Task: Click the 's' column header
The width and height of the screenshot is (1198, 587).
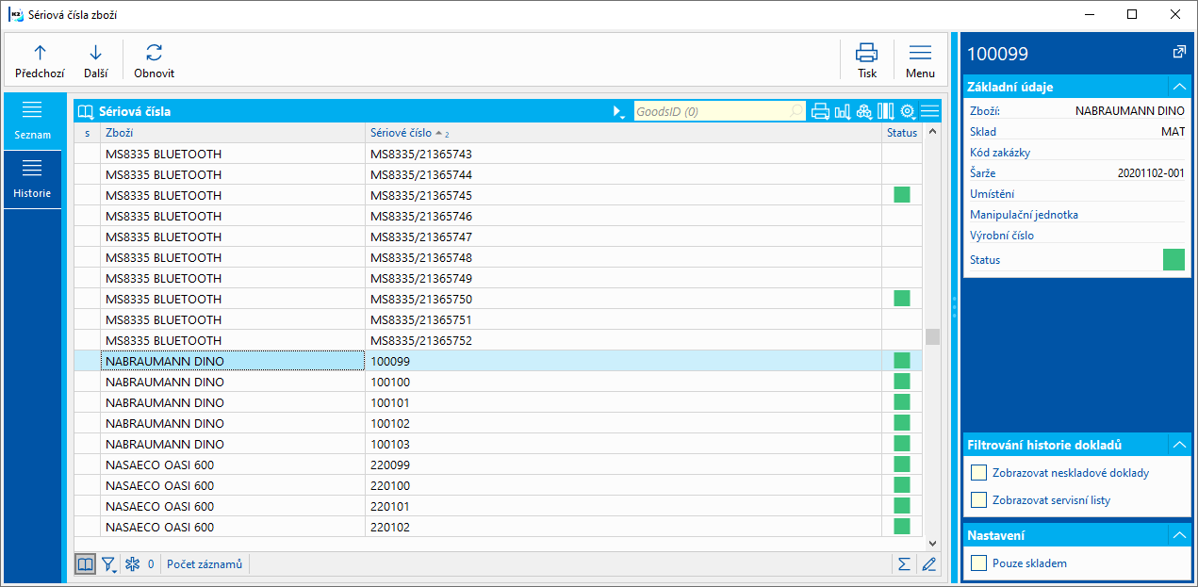Action: [87, 133]
